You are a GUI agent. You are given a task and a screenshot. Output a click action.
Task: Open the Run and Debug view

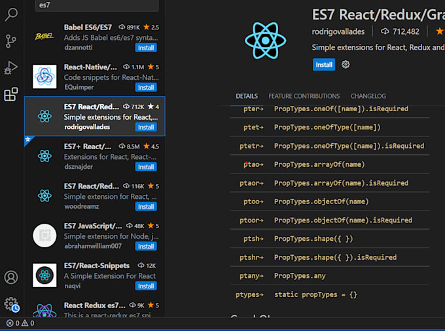click(11, 67)
